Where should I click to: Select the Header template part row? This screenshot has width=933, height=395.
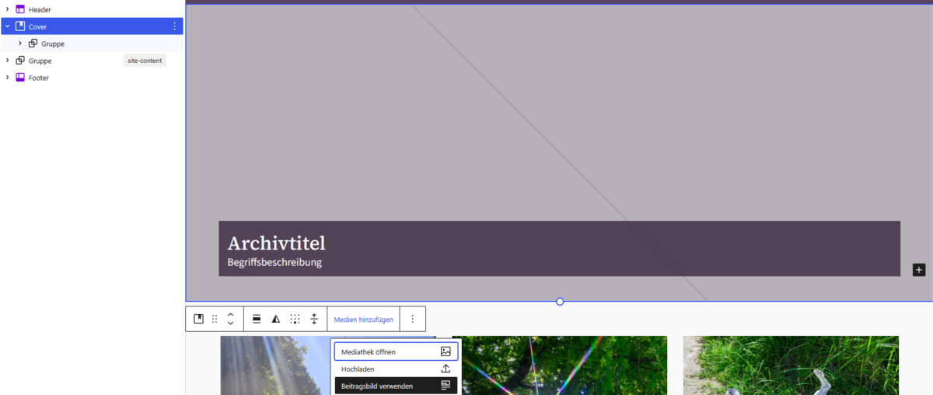[92, 9]
